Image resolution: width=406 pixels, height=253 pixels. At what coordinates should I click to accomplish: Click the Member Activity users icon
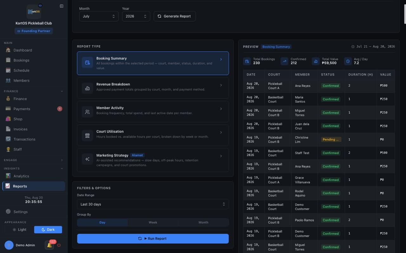(x=88, y=112)
